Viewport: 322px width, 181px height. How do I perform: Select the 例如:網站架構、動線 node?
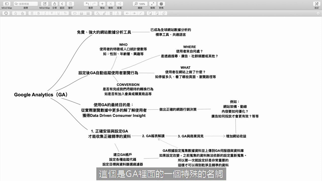click(x=235, y=109)
